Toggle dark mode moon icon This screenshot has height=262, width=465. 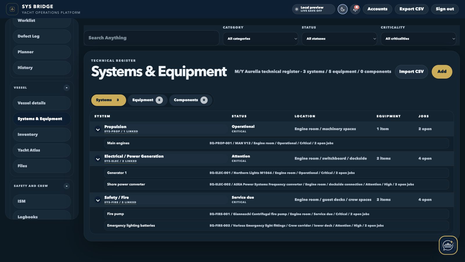tap(342, 9)
